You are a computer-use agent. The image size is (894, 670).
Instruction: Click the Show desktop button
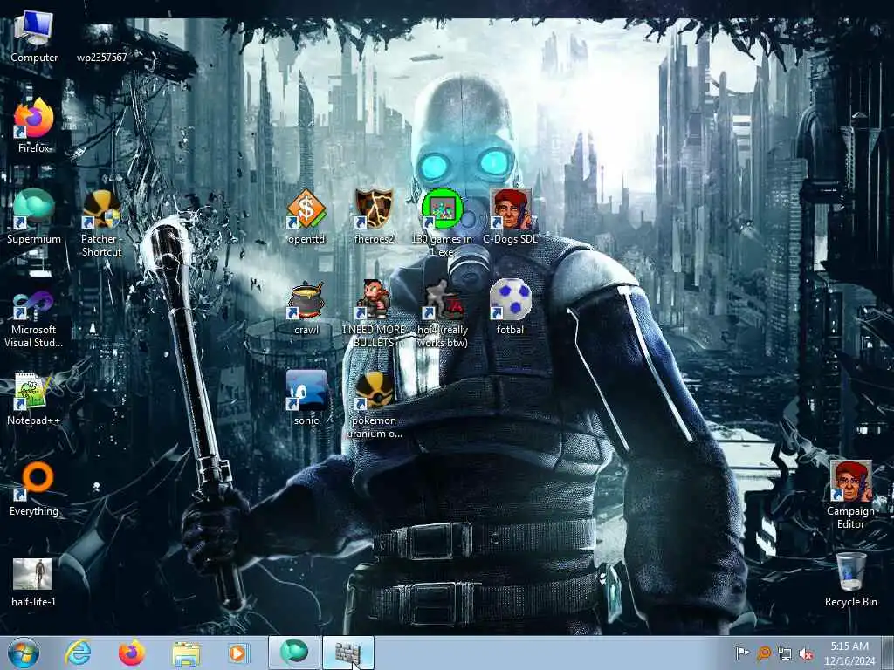(x=888, y=653)
